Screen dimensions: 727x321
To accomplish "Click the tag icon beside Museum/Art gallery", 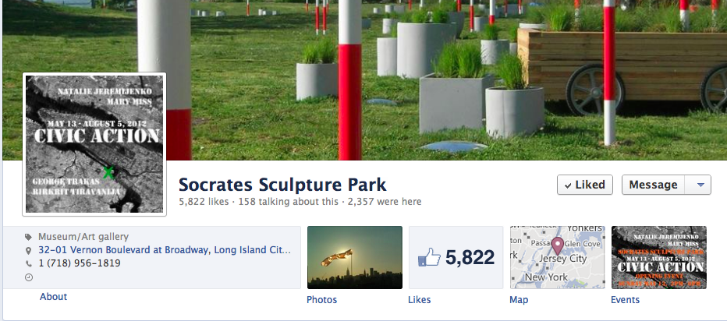I will tap(29, 237).
